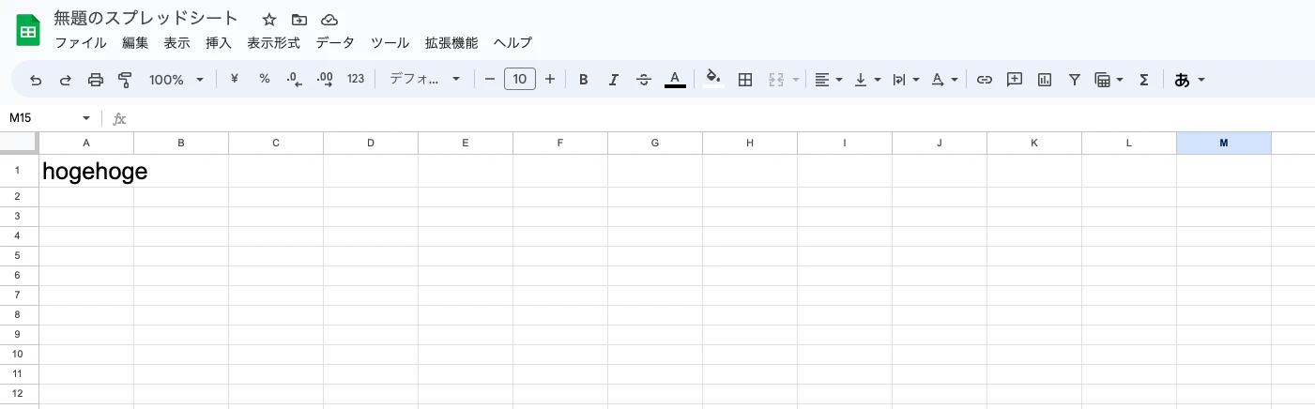Open the text rotation dropdown
Image resolution: width=1315 pixels, height=409 pixels.
tap(944, 80)
